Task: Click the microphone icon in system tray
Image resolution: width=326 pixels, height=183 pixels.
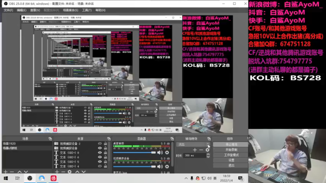Action: (192, 178)
